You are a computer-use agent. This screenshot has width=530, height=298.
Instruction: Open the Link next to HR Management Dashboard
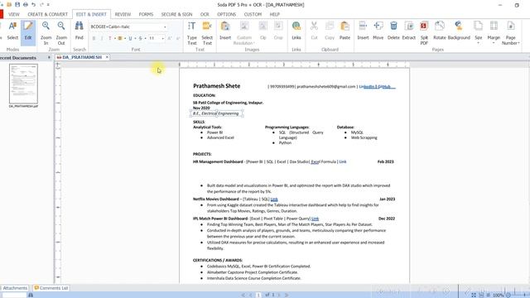pyautogui.click(x=343, y=162)
